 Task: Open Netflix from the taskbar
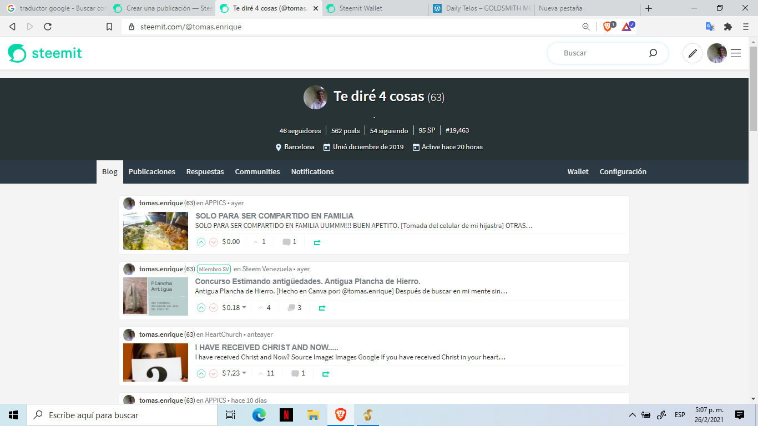(x=286, y=415)
